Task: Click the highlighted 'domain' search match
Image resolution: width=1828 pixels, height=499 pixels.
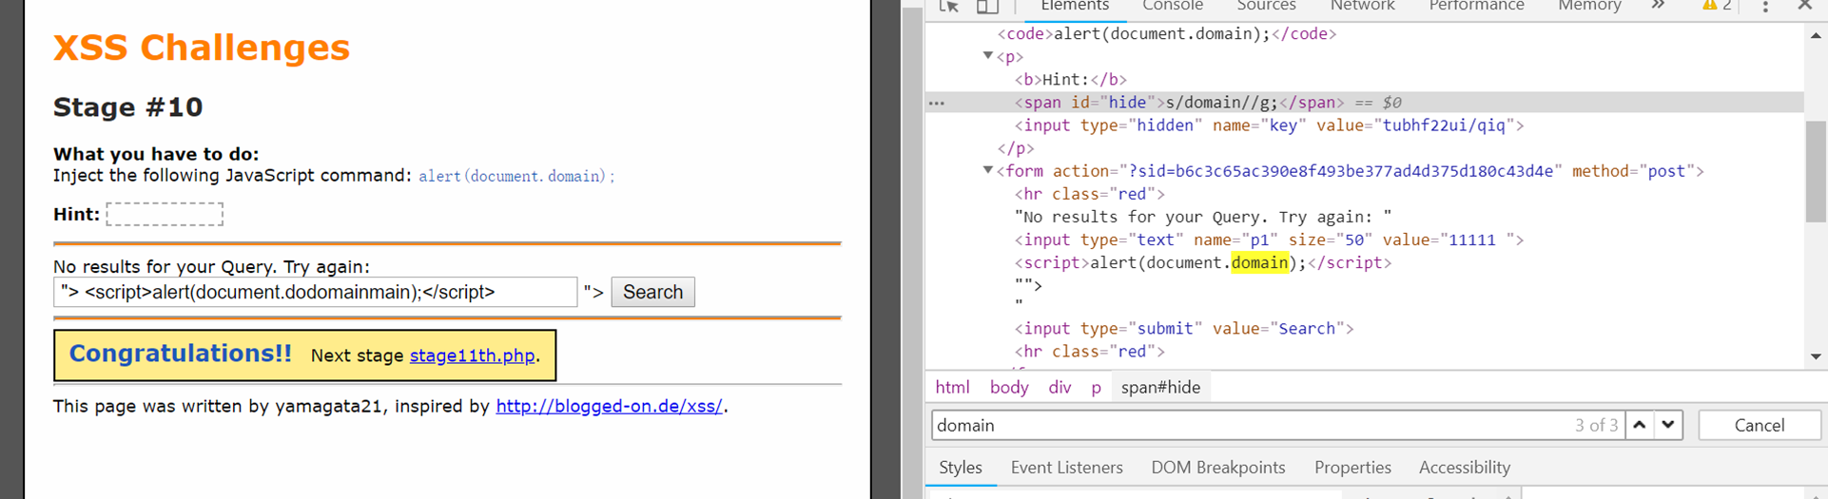Action: (x=1259, y=262)
